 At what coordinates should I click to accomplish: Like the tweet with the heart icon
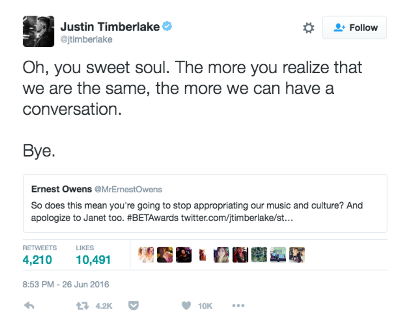coord(186,306)
